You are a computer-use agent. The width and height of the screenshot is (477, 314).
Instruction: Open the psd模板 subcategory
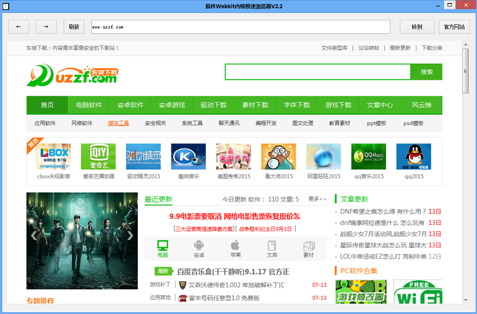(x=413, y=123)
